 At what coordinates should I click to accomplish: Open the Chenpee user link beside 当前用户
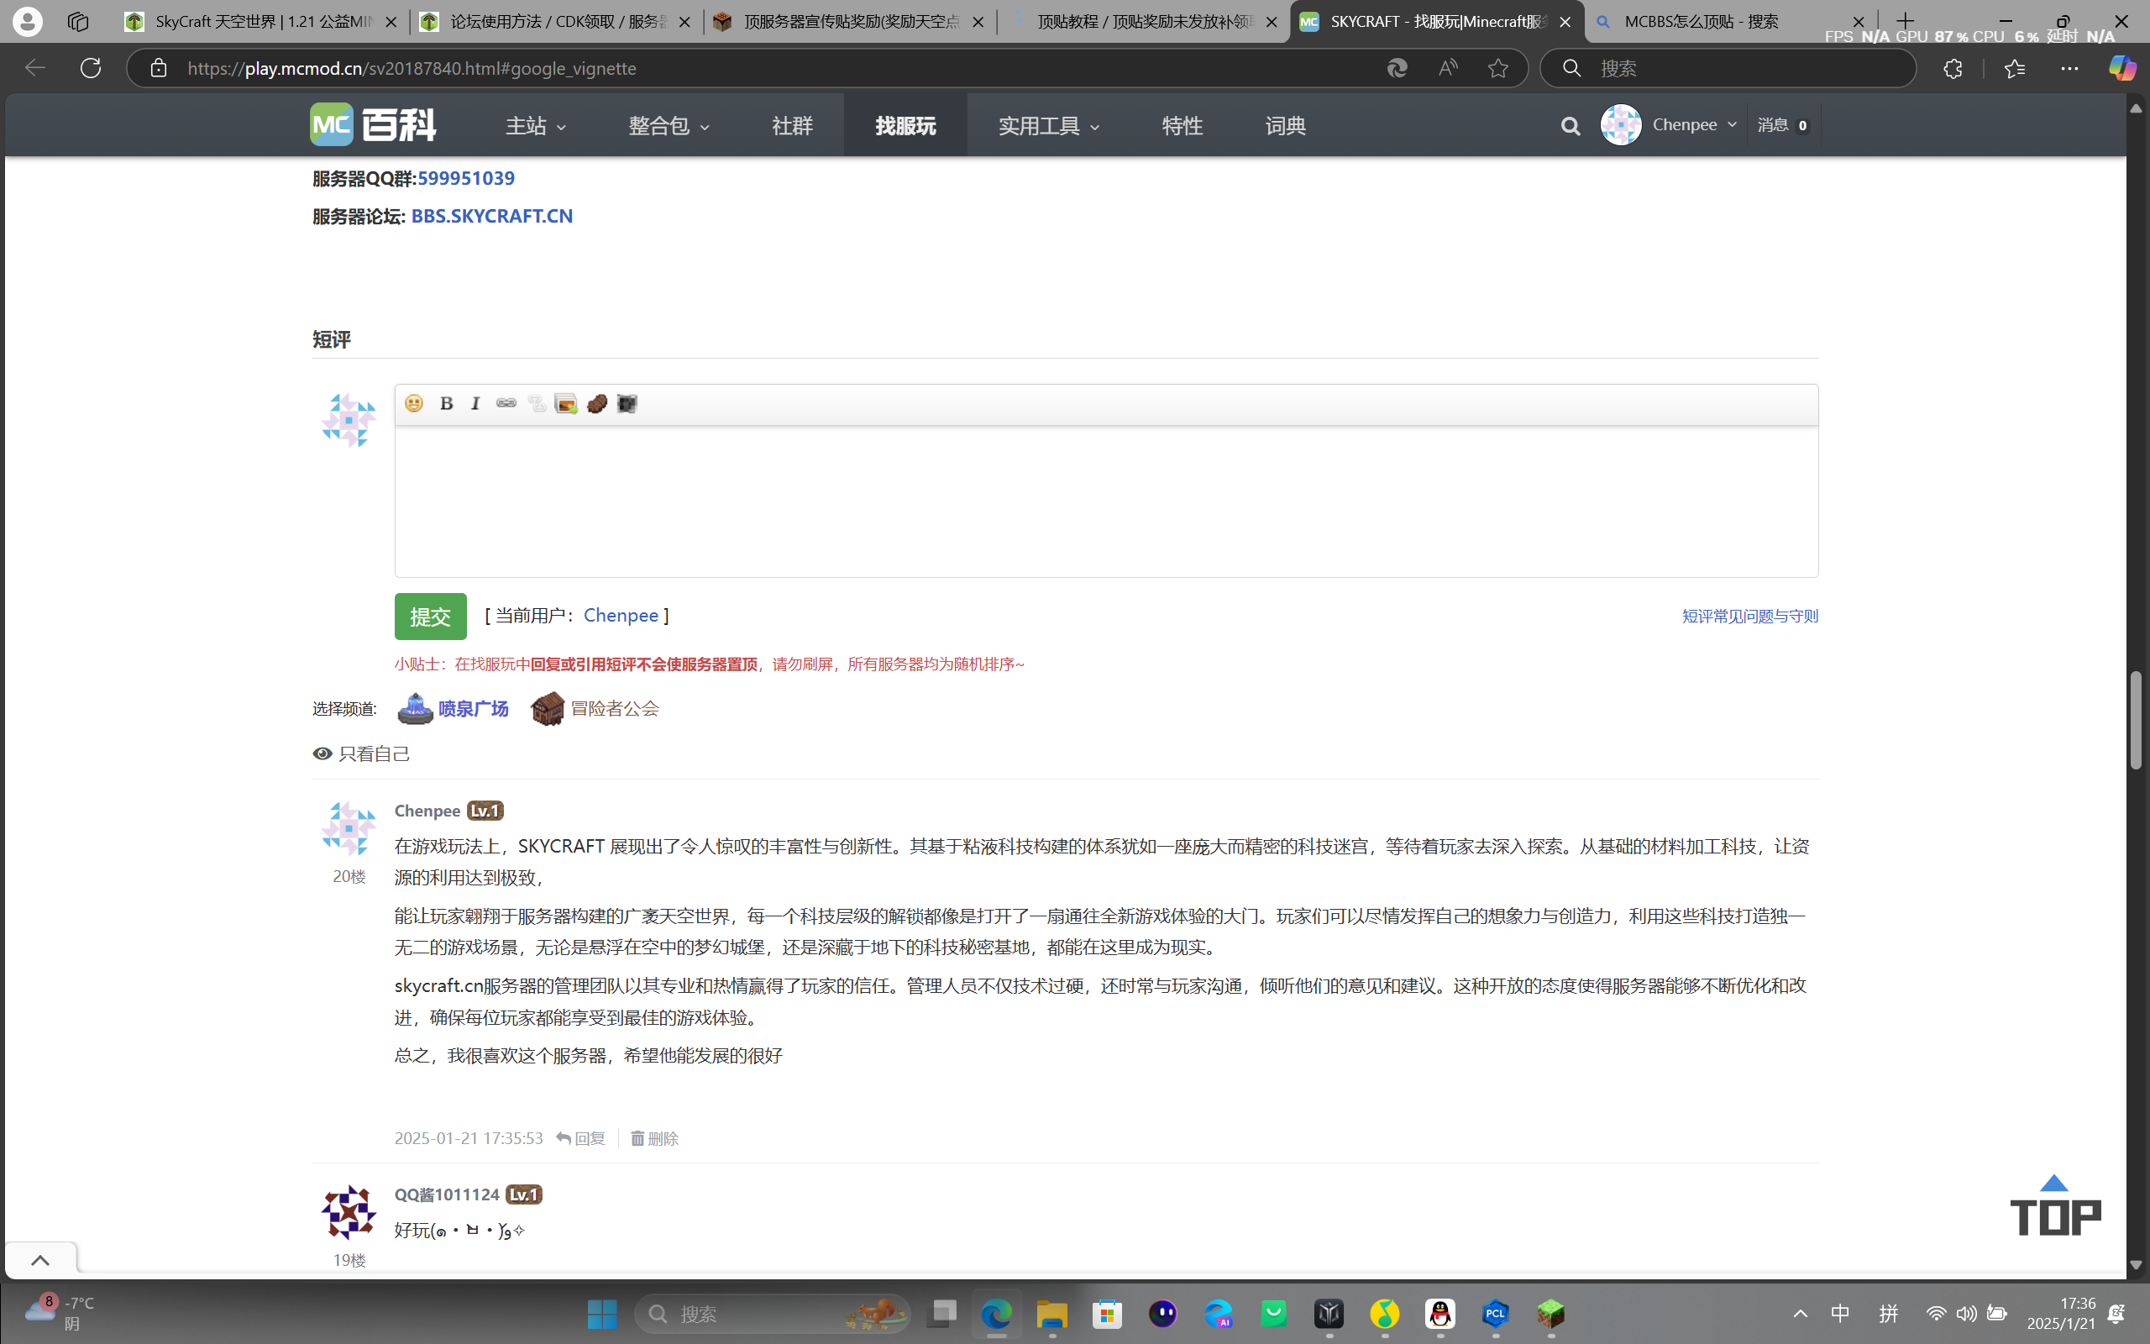click(x=621, y=615)
